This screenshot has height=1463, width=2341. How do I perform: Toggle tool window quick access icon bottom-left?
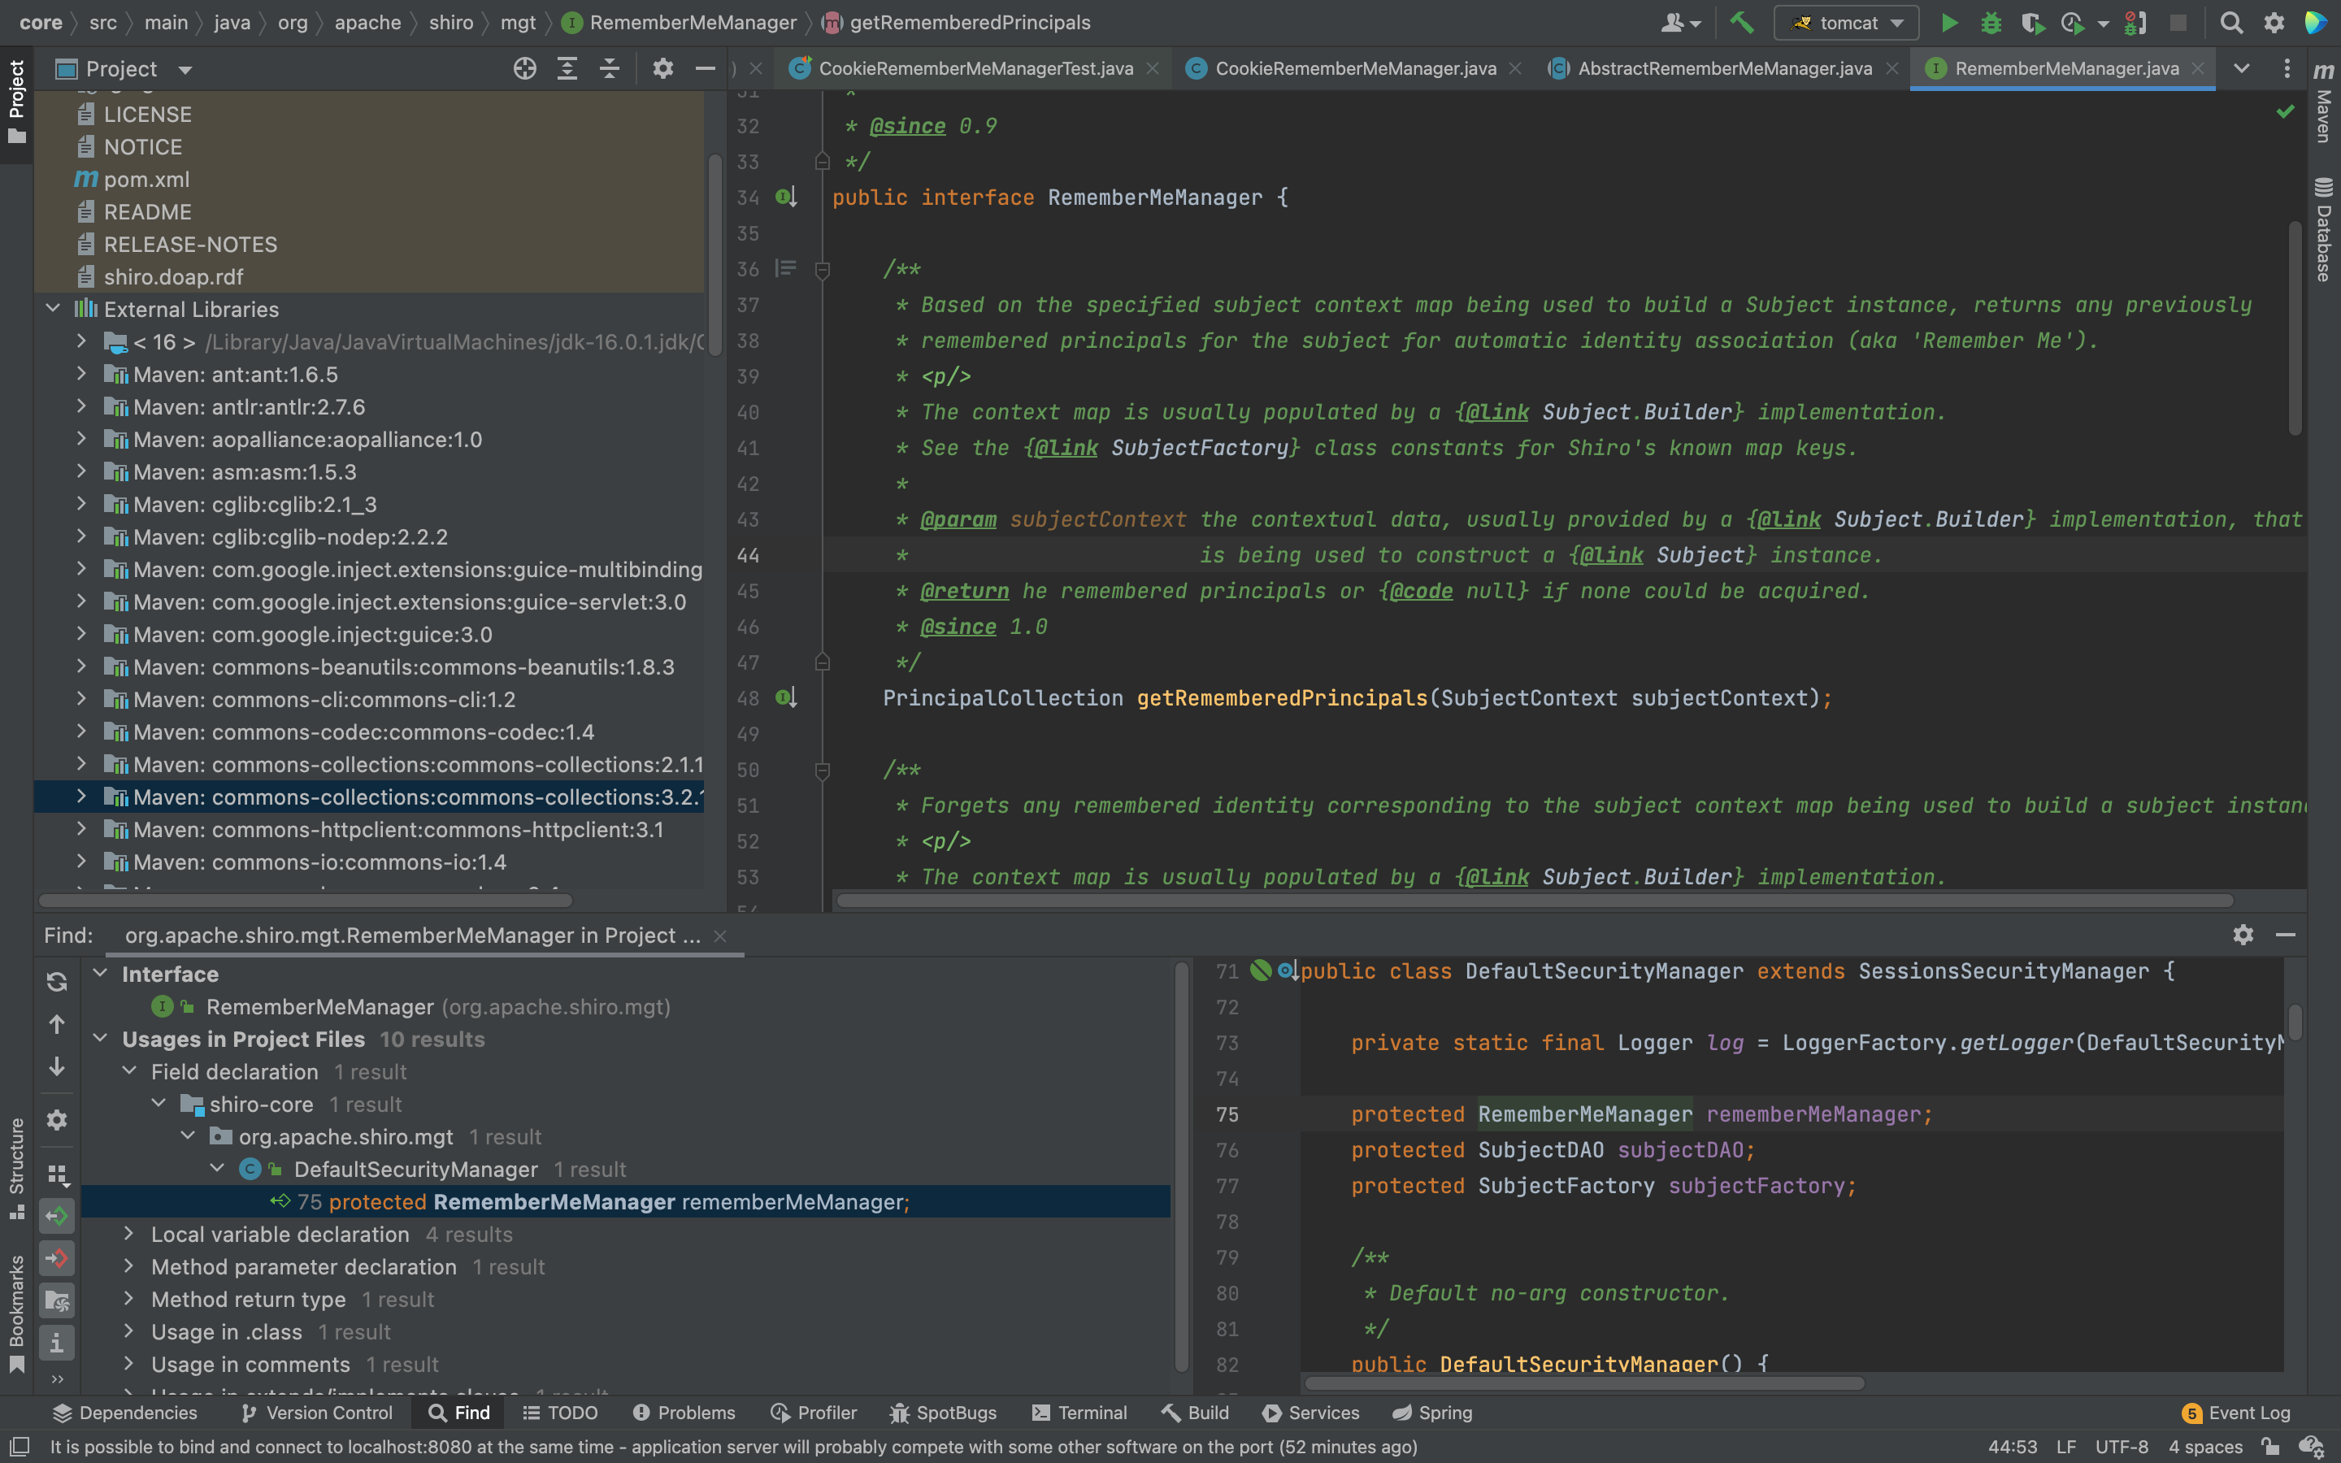(x=19, y=1447)
